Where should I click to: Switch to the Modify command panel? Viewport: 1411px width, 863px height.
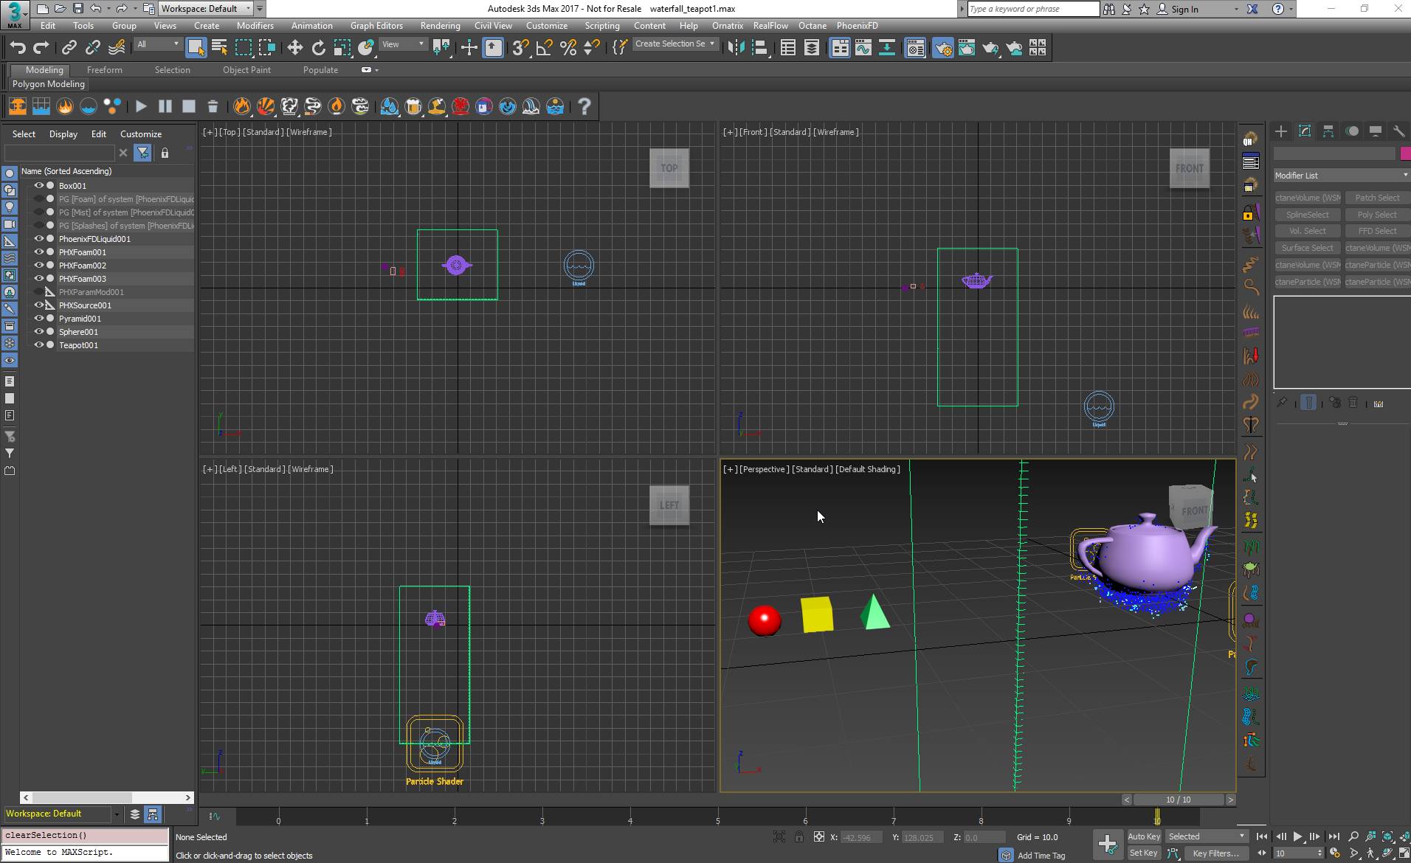(1305, 131)
